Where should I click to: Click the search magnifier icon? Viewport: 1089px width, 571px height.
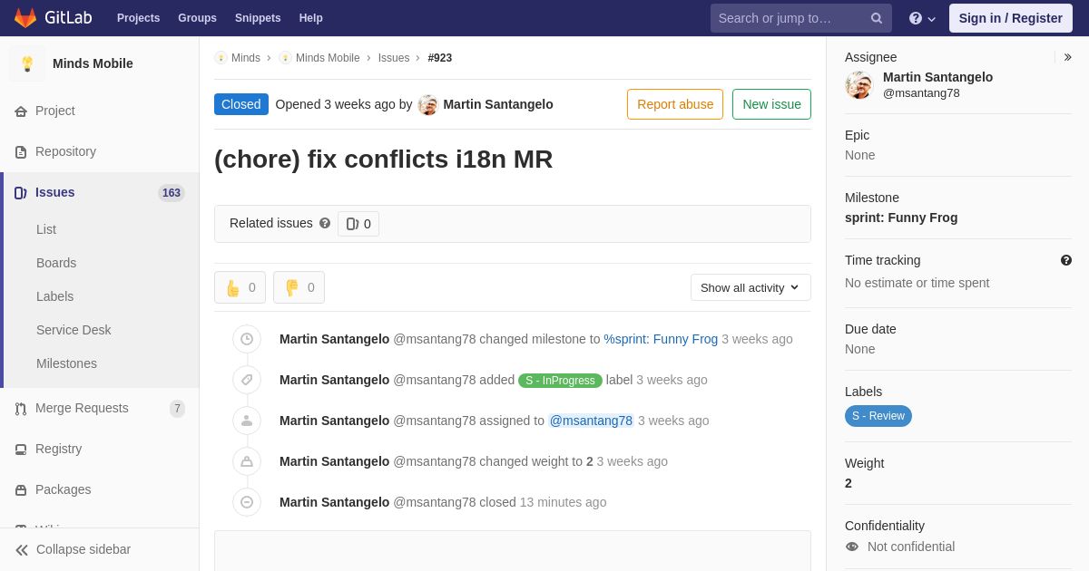pos(876,18)
